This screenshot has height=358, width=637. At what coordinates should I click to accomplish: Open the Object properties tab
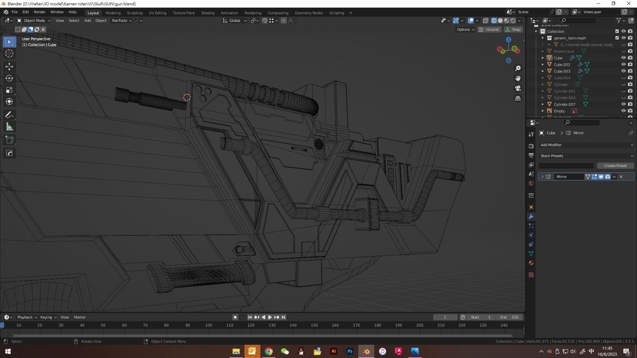click(531, 207)
